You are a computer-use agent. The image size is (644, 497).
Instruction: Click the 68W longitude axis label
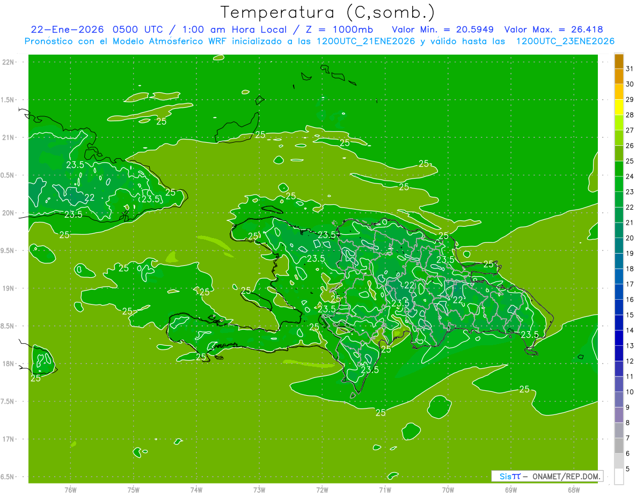coord(573,489)
